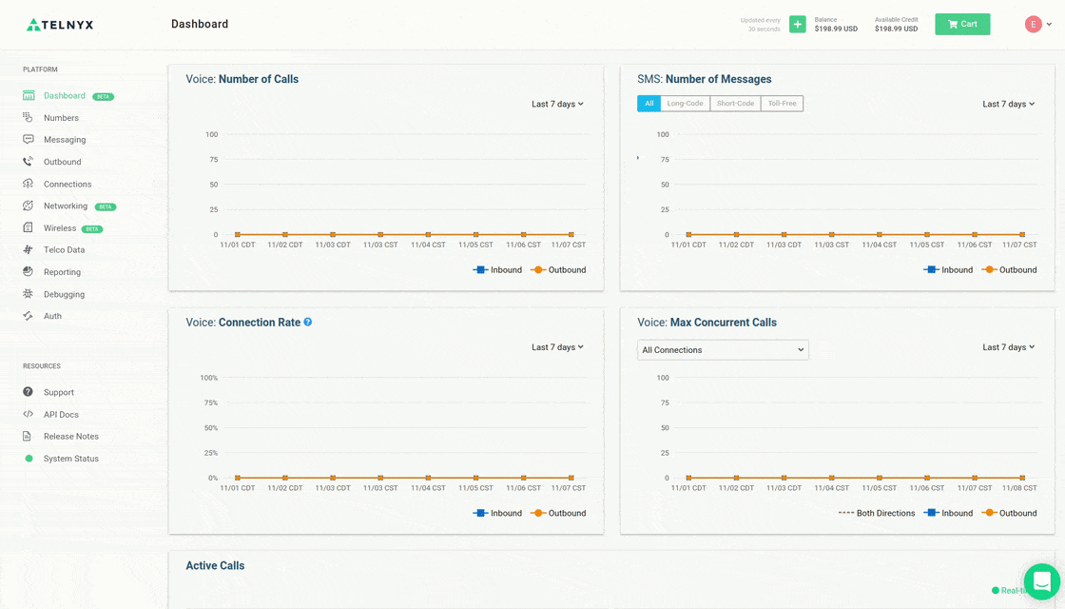This screenshot has width=1065, height=609.
Task: Toggle Outbound series in Max Concurrent Calls legend
Action: click(x=1009, y=513)
